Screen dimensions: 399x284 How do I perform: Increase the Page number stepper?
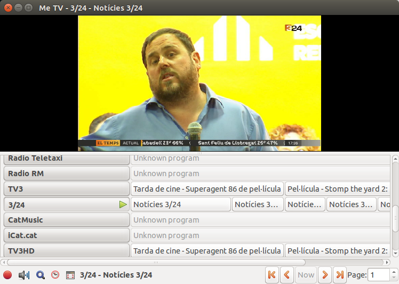point(394,272)
